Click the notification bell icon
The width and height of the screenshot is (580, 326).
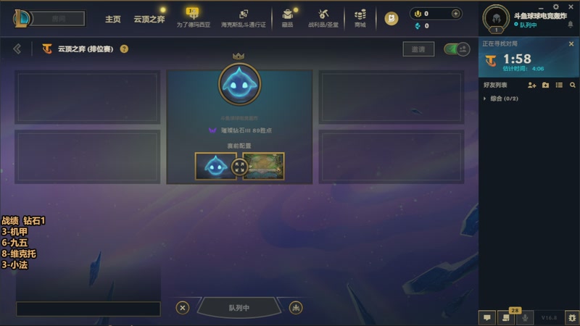pos(571,25)
